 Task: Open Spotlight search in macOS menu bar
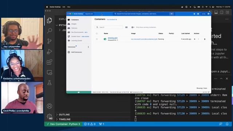210,7
